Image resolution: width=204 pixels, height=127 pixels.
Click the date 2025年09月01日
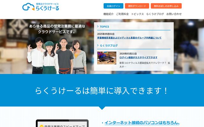coord(106,34)
